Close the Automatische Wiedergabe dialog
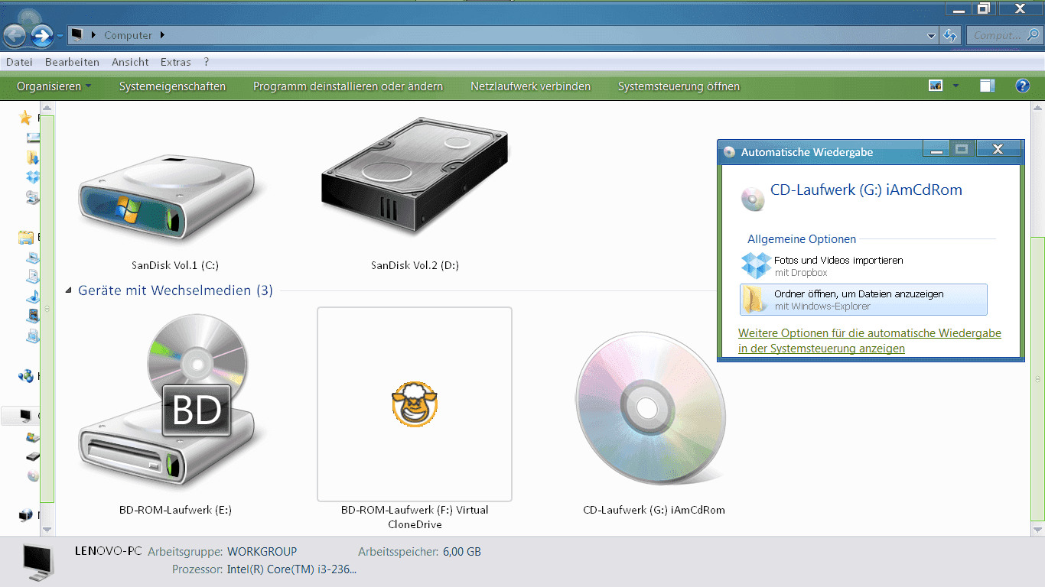 [x=998, y=149]
